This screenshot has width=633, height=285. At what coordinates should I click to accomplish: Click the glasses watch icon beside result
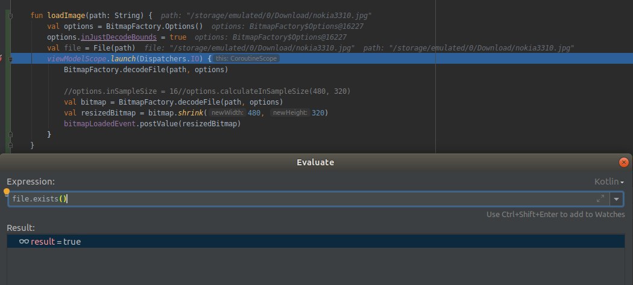pos(24,242)
